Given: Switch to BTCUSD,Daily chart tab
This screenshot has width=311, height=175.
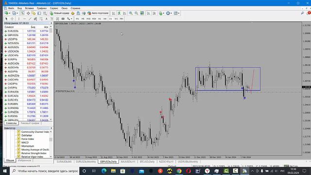Looking at the screenshot, I should [x=147, y=162].
